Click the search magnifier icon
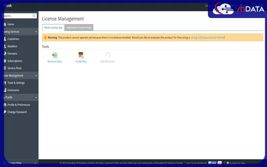The width and height of the screenshot is (267, 167). point(34,16)
